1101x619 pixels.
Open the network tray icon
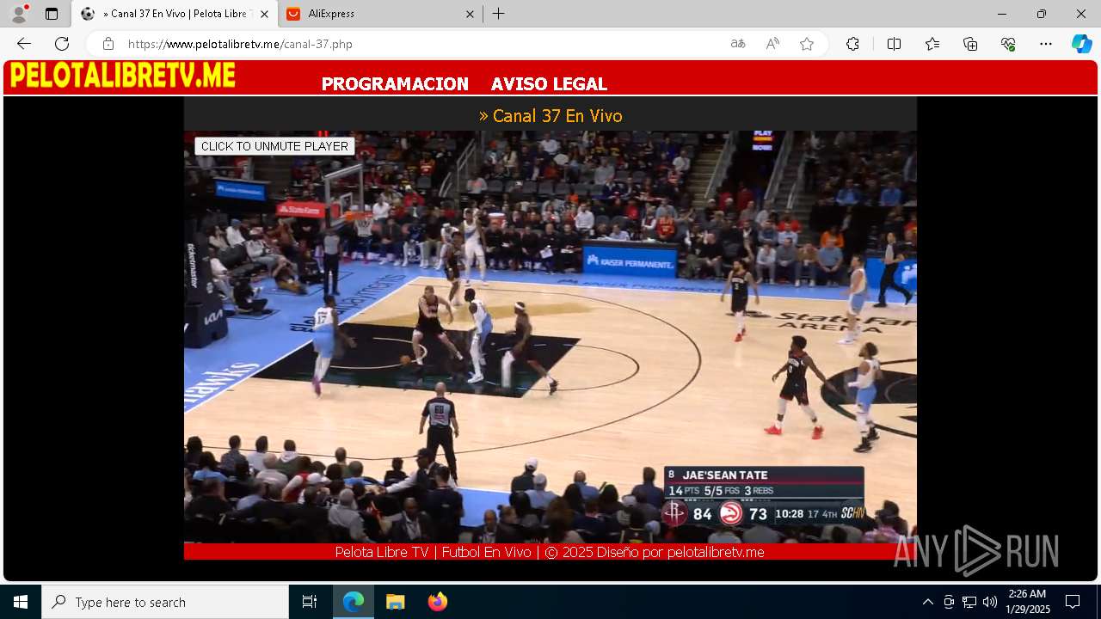tap(969, 602)
